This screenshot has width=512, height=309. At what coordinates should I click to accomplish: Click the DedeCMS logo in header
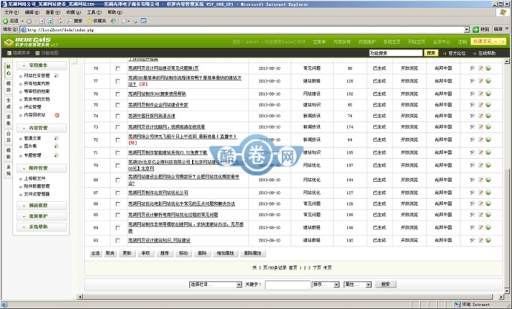(x=31, y=42)
